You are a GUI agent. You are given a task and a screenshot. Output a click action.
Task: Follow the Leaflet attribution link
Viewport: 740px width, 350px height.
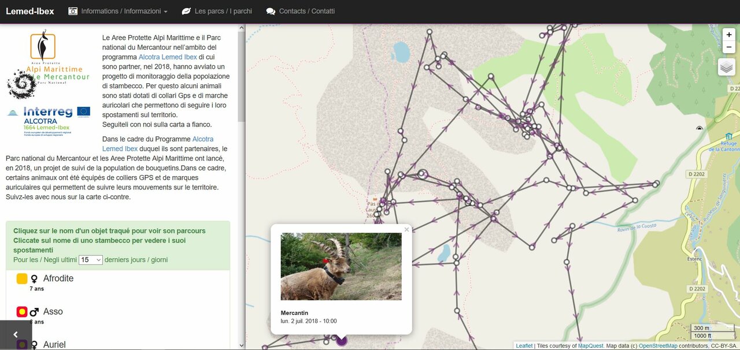point(524,346)
